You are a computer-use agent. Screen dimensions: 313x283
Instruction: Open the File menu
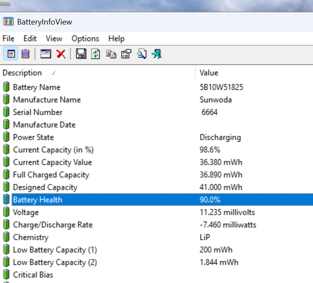tap(8, 39)
